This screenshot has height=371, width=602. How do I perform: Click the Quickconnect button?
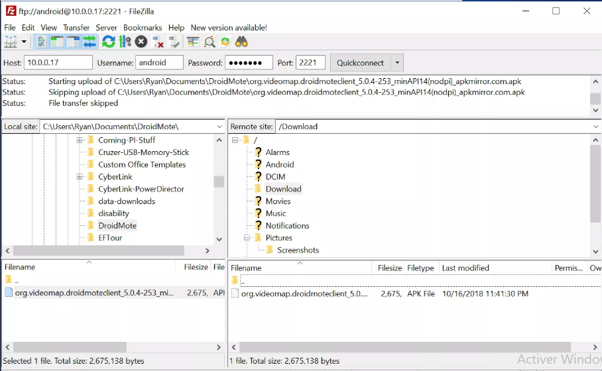click(360, 62)
